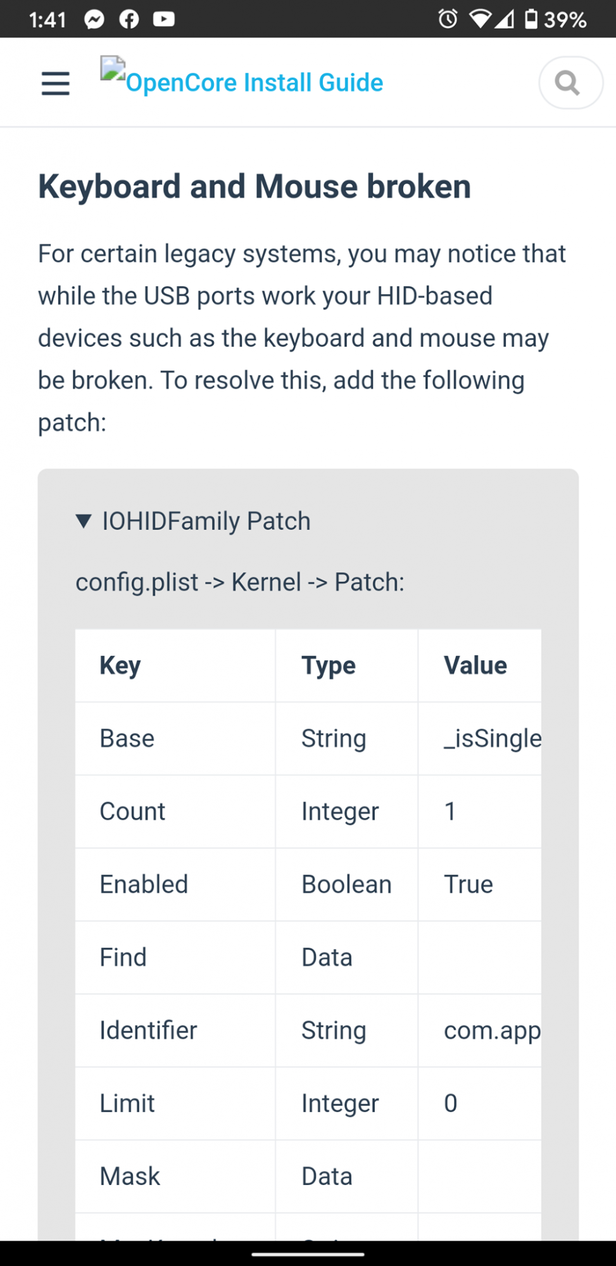The width and height of the screenshot is (616, 1266).
Task: Tap the battery status icon
Action: [x=531, y=19]
